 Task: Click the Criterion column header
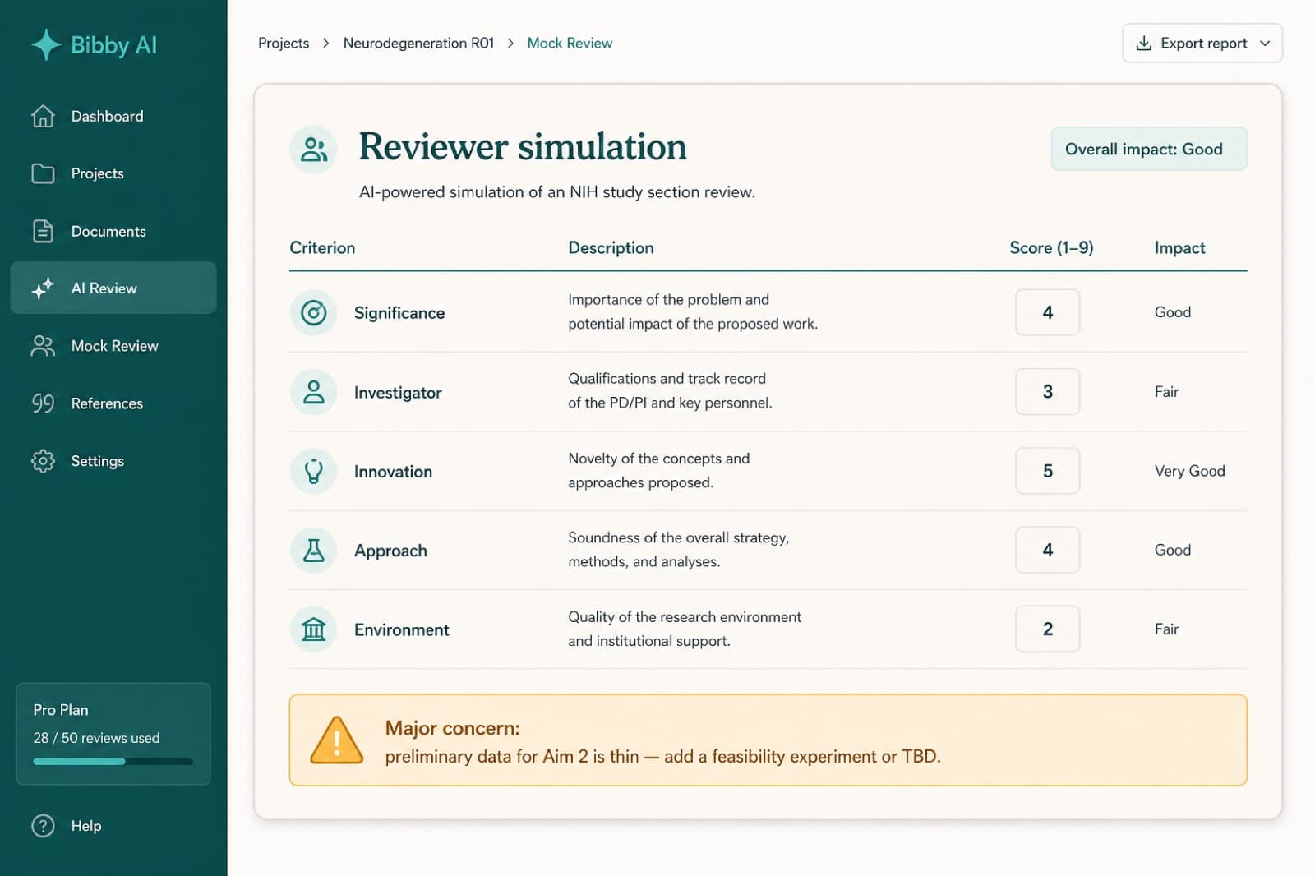pos(322,247)
